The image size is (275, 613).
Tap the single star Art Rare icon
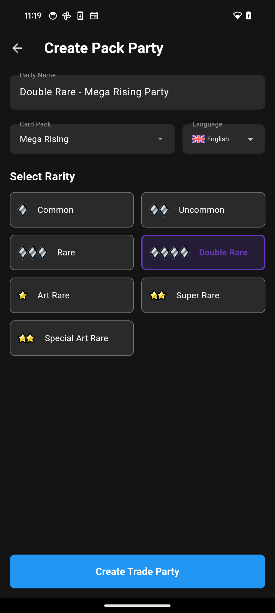[x=23, y=295]
